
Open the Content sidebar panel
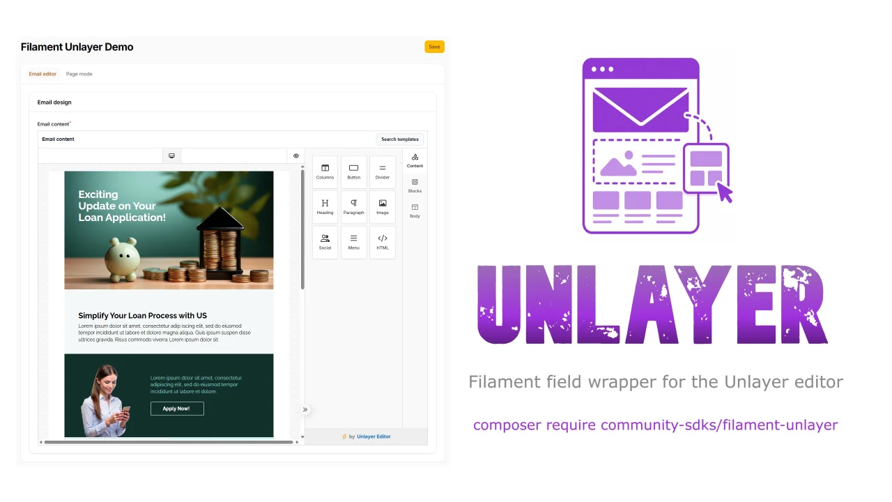pos(415,161)
